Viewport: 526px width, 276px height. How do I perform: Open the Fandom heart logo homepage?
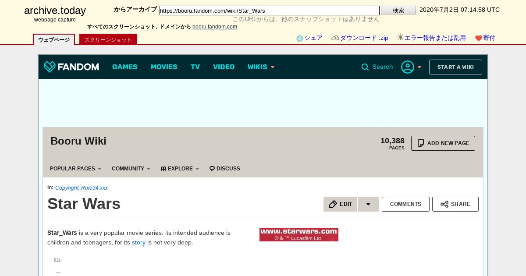pyautogui.click(x=71, y=67)
